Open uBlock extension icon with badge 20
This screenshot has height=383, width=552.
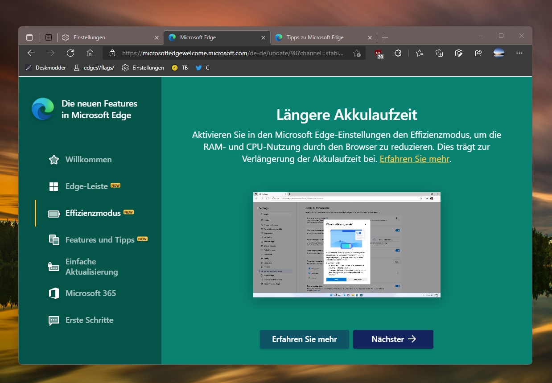(x=379, y=54)
